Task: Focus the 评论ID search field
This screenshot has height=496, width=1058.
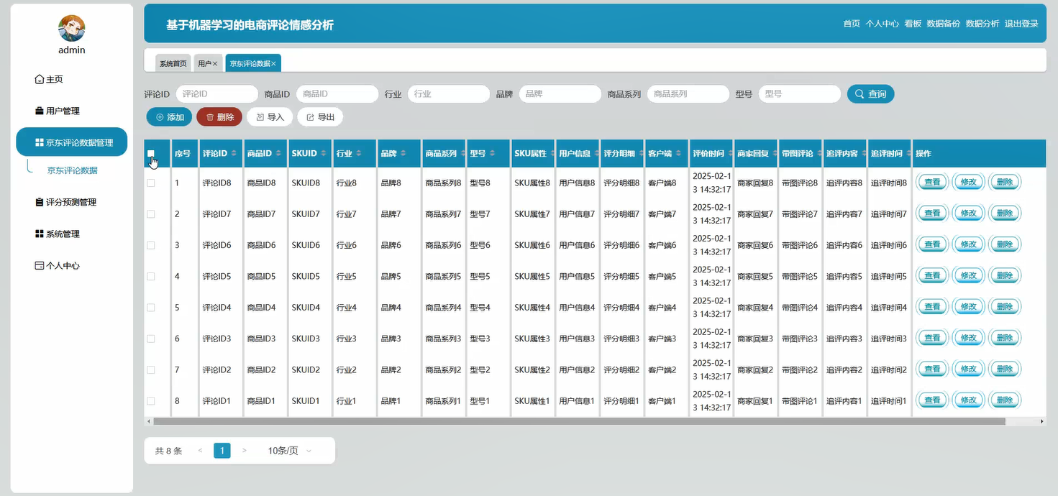Action: [216, 94]
